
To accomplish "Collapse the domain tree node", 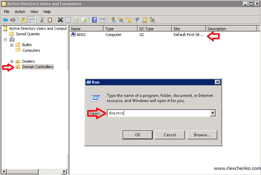I will coord(5,39).
